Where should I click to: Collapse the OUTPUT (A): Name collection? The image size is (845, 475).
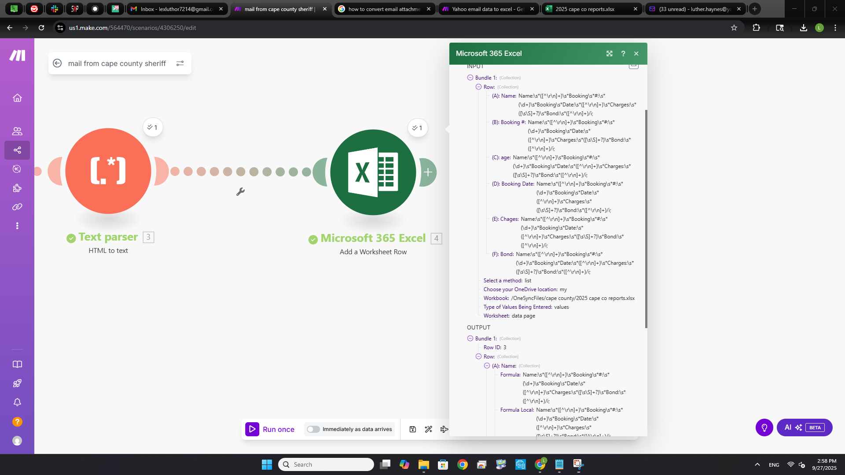point(487,366)
